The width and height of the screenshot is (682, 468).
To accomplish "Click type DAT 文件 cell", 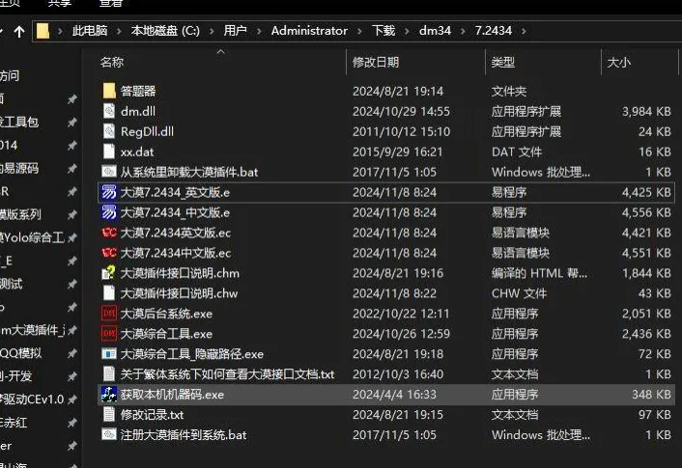I will [x=516, y=151].
